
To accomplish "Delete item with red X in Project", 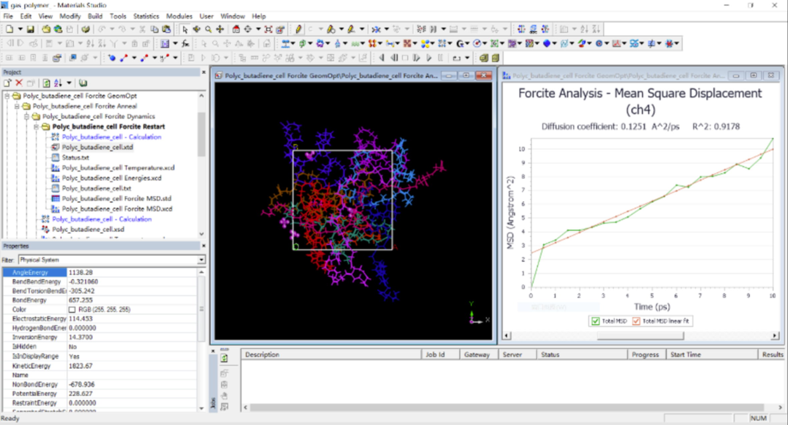I will 19,83.
